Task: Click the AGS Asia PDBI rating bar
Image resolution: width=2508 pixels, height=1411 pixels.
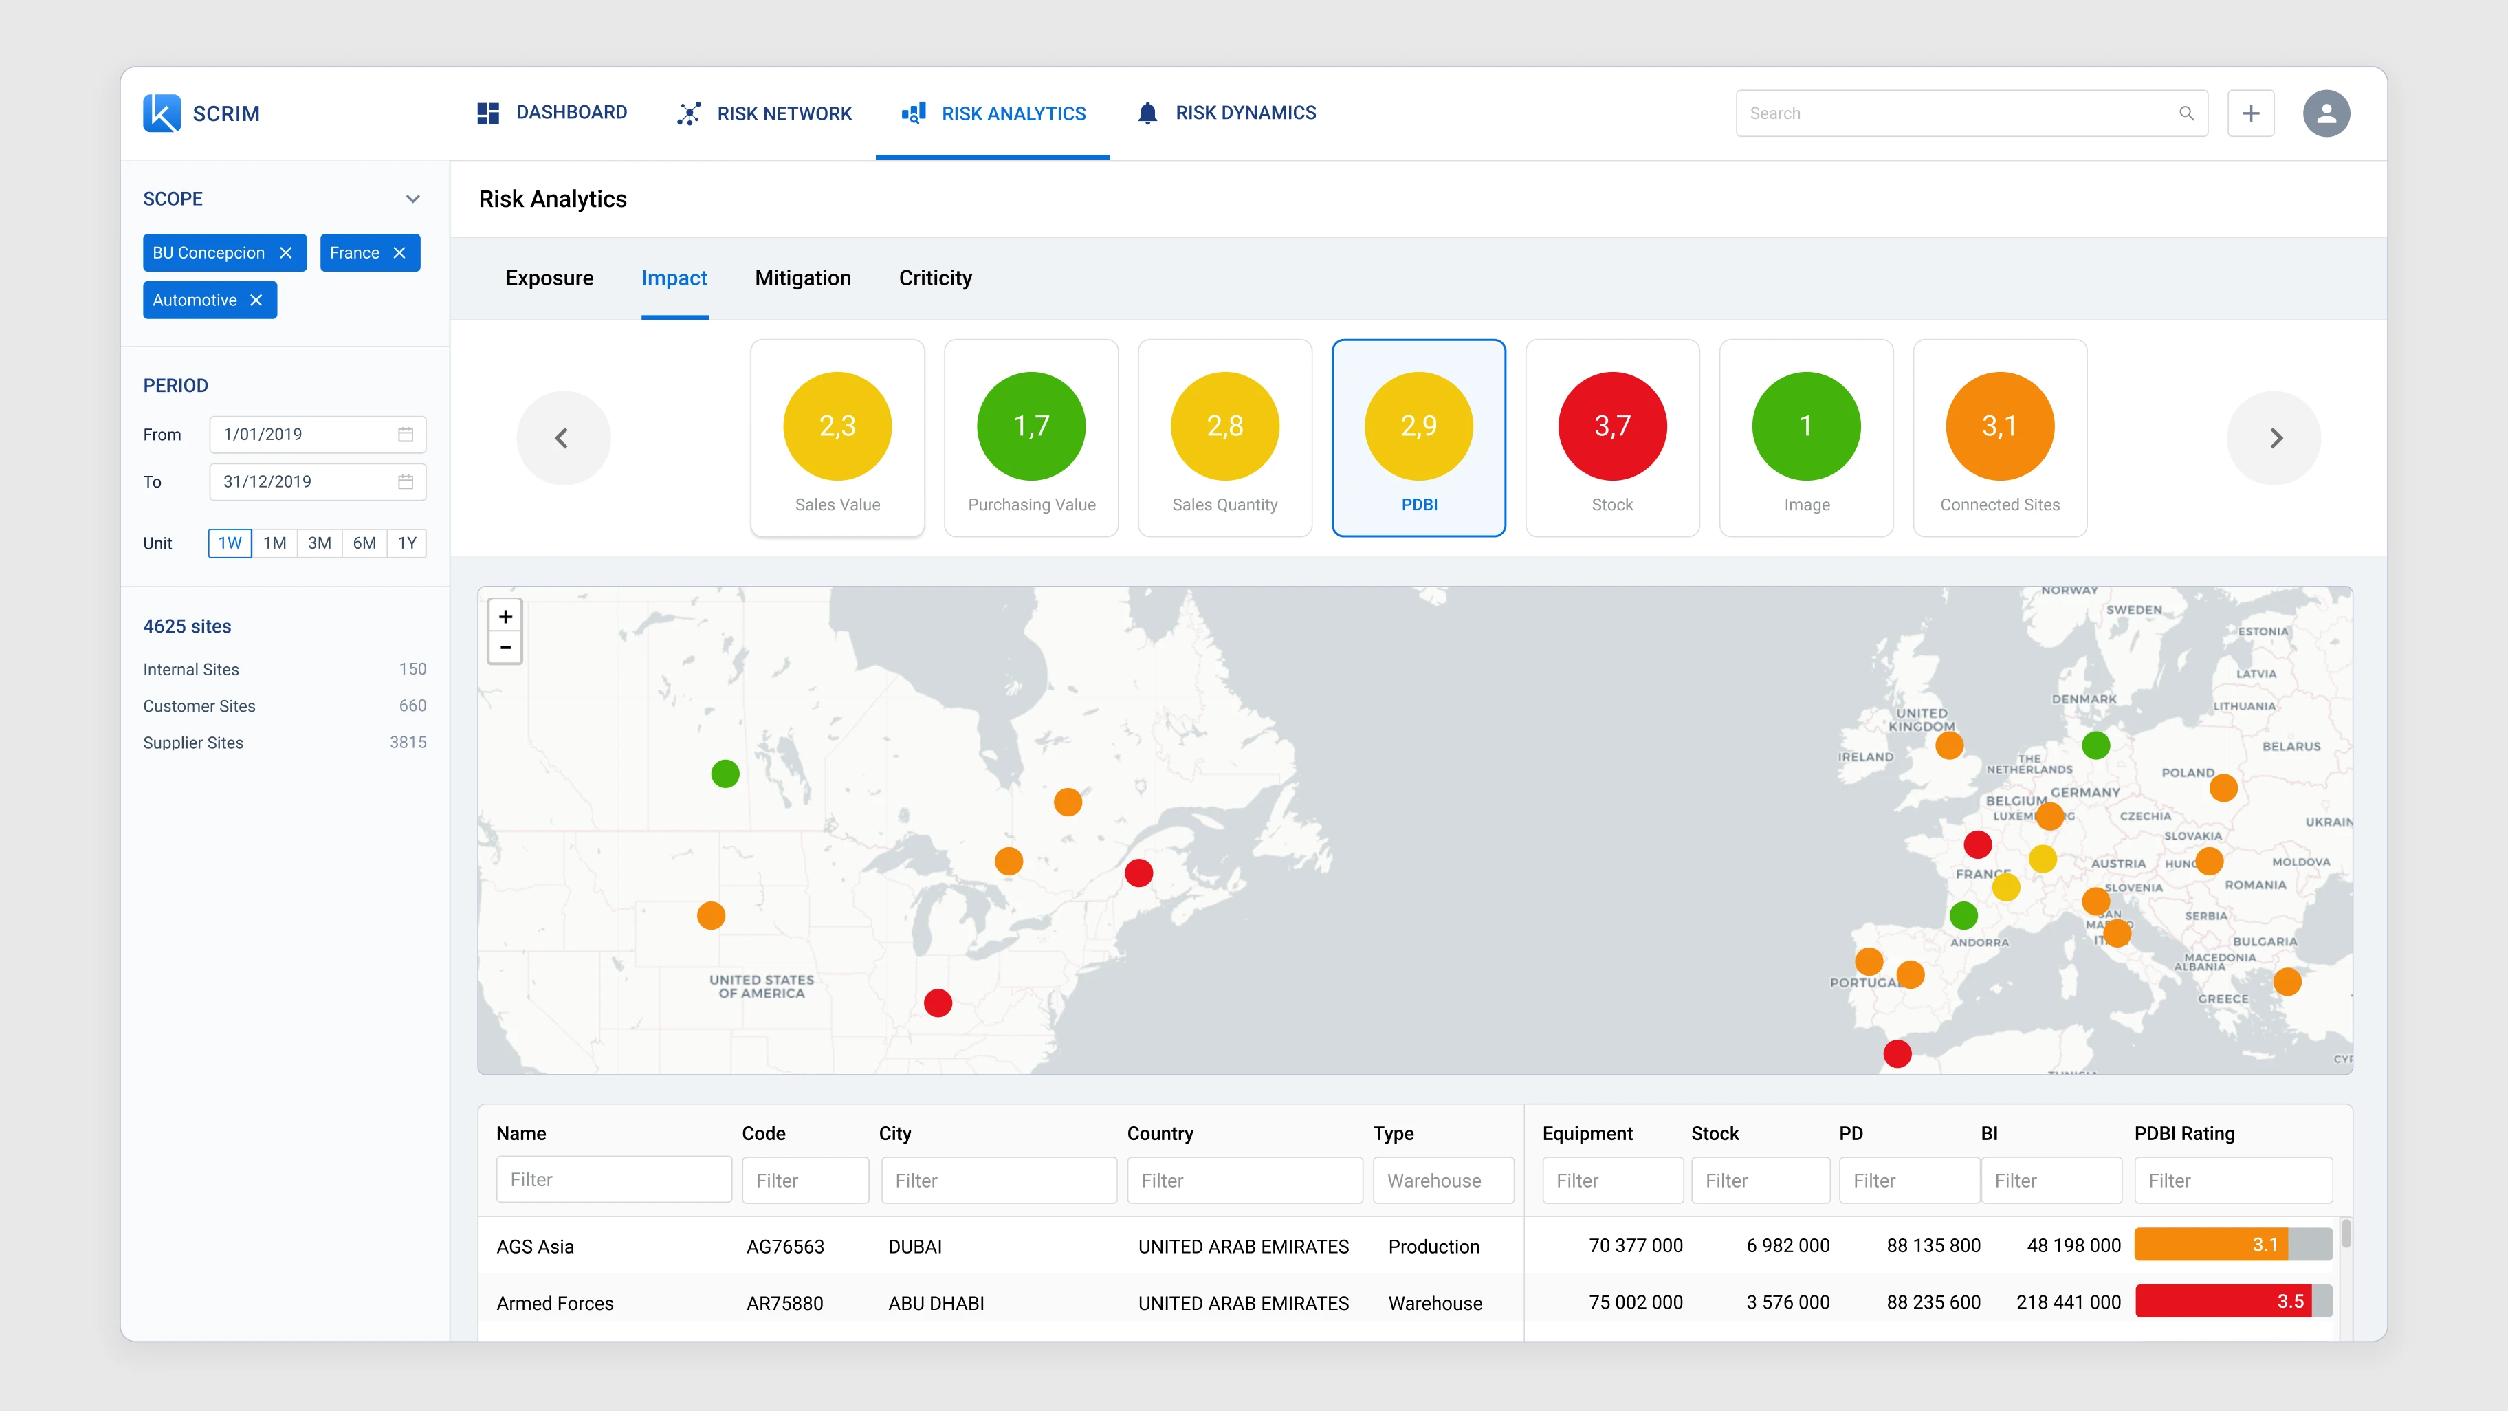Action: (x=2232, y=1245)
